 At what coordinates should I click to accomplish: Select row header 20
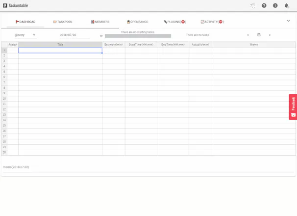pos(4,152)
